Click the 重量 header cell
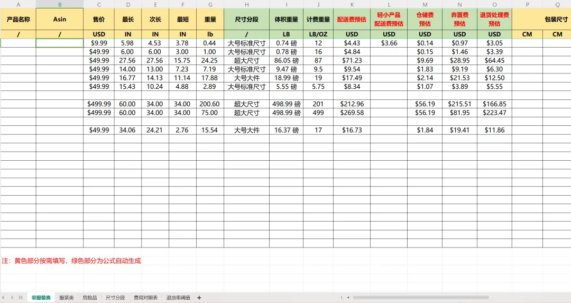This screenshot has width=571, height=303. tap(210, 20)
